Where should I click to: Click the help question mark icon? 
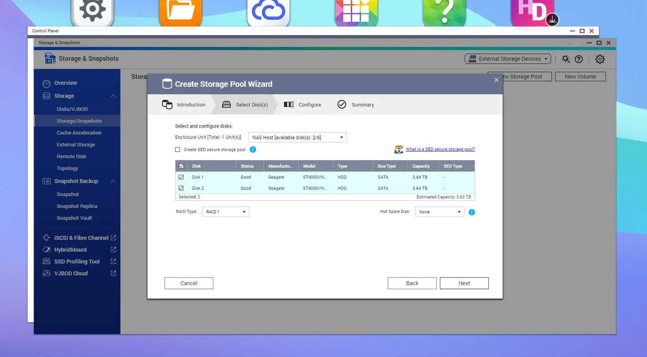point(579,59)
